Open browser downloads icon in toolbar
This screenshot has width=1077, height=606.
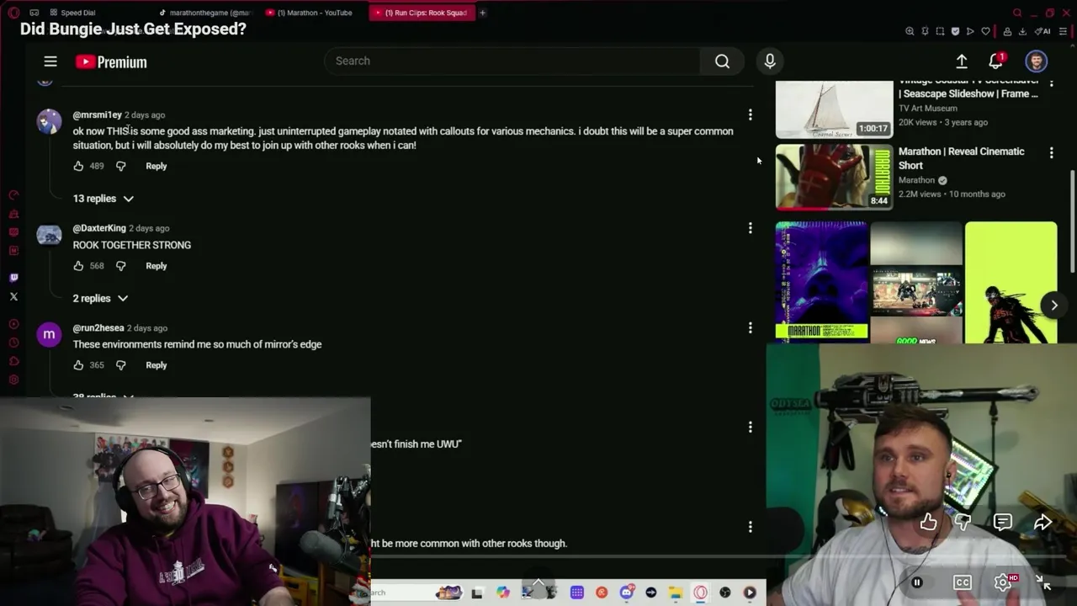pyautogui.click(x=1022, y=31)
